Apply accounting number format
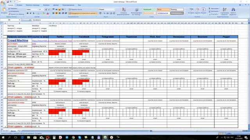 tap(100, 13)
